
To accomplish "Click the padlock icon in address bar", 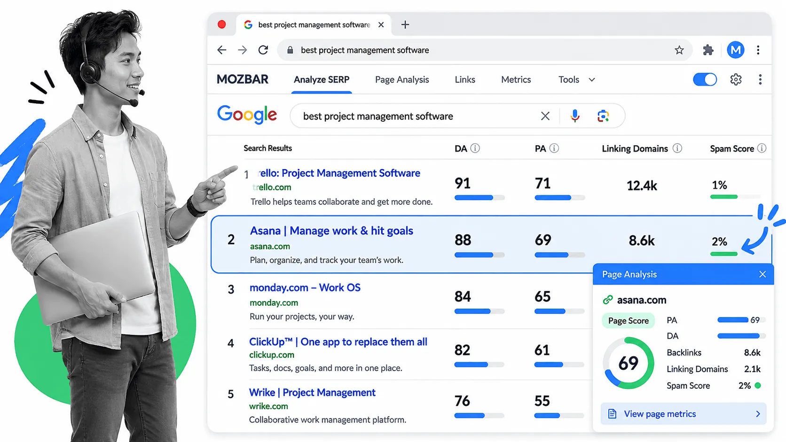I will click(x=290, y=50).
